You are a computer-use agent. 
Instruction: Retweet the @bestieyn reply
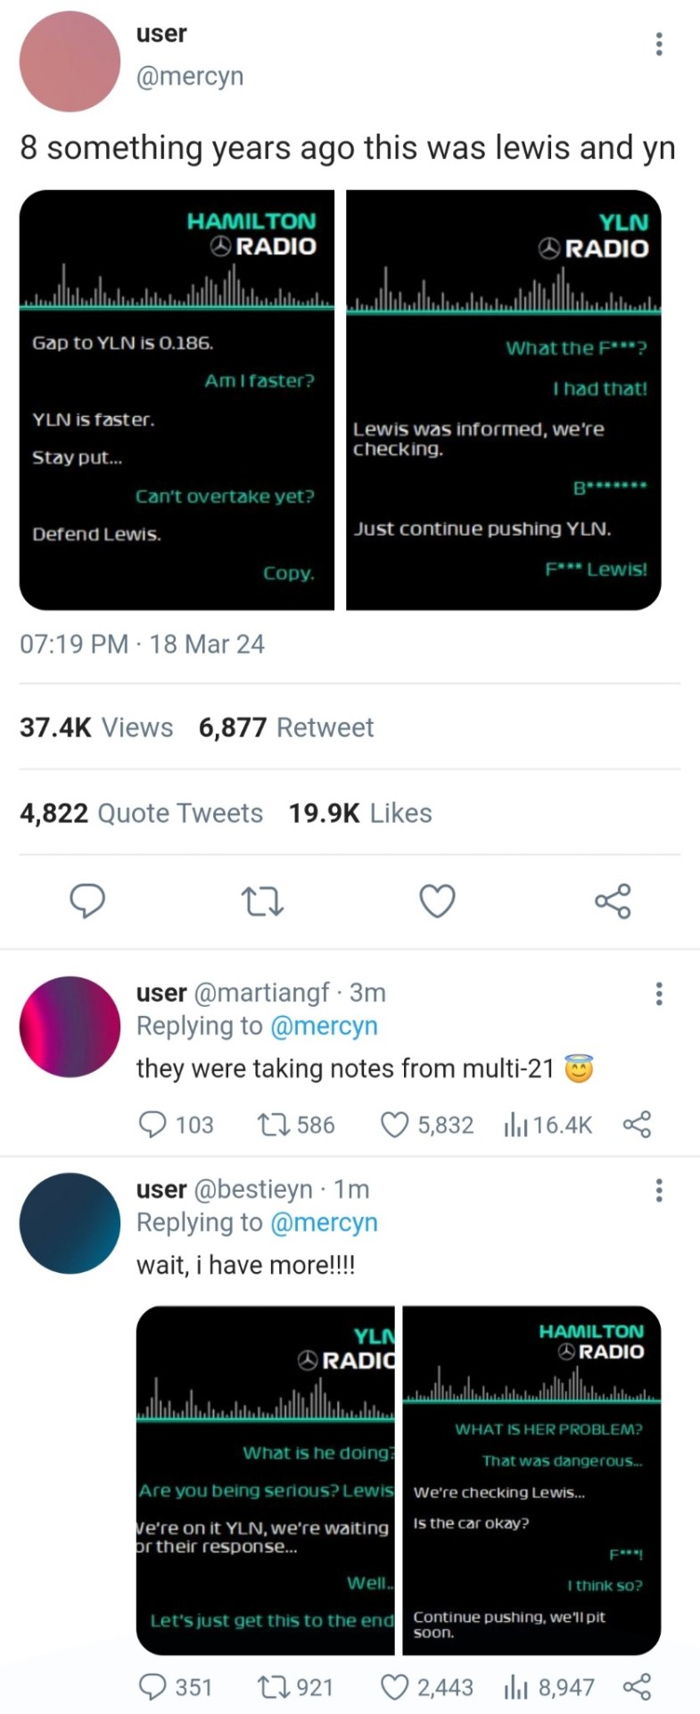[271, 1687]
